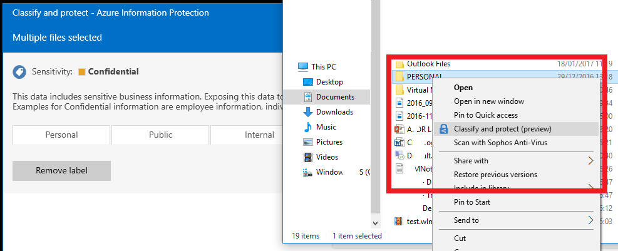Click the Pictures icon in navigation pane
The height and width of the screenshot is (251, 618).
(x=308, y=142)
